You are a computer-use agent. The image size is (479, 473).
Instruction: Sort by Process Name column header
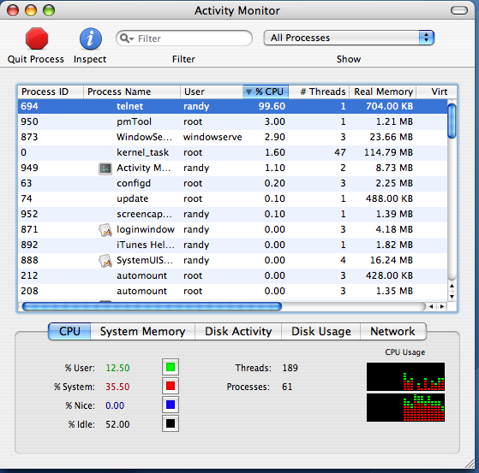tap(132, 92)
